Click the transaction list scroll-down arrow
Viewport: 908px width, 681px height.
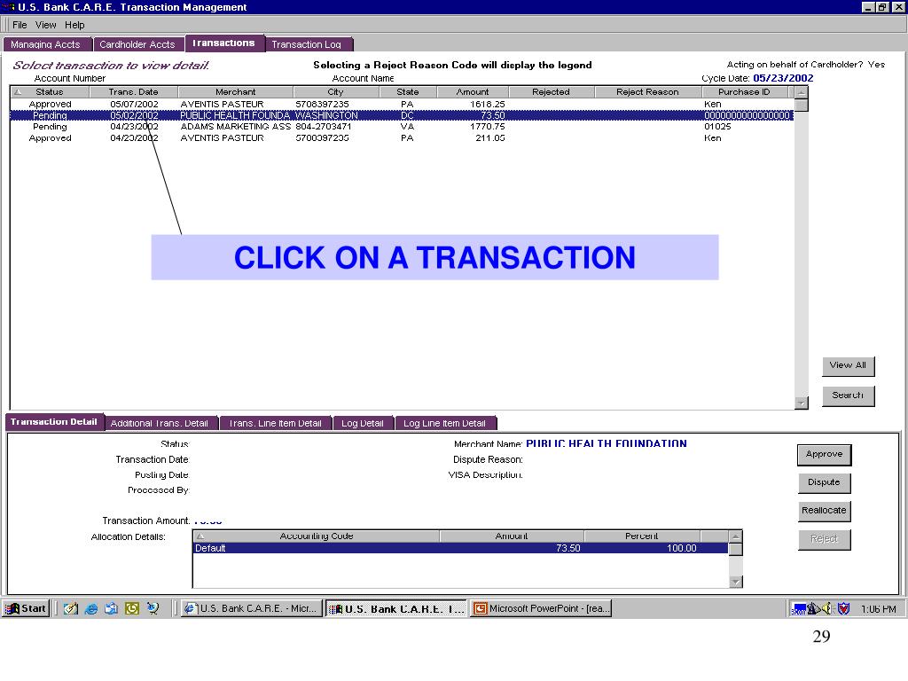[802, 403]
